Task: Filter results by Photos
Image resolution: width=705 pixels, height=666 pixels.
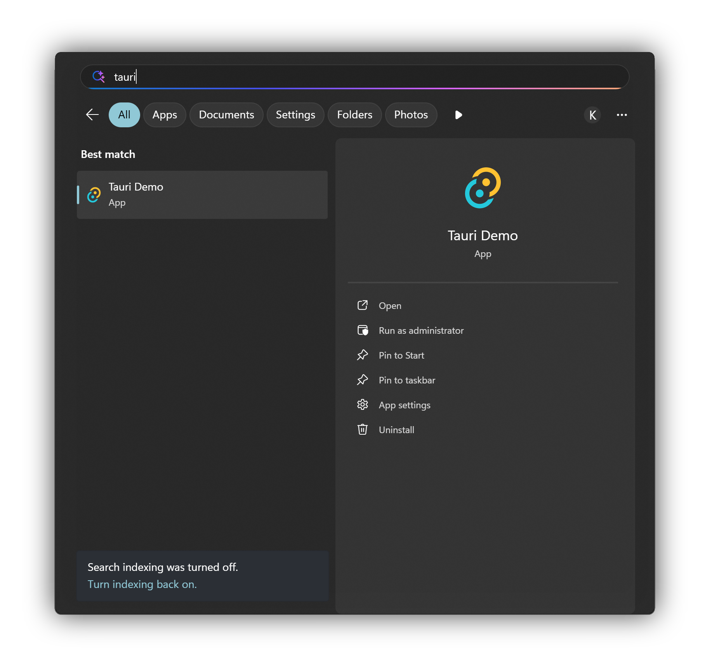Action: click(411, 115)
